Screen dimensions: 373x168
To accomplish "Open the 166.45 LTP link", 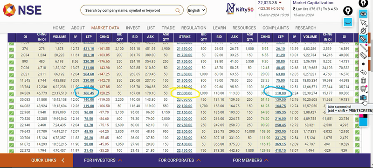I will [x=89, y=93].
